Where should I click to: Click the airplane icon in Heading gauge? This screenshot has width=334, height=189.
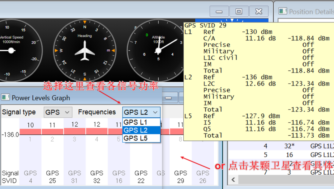click(85, 51)
